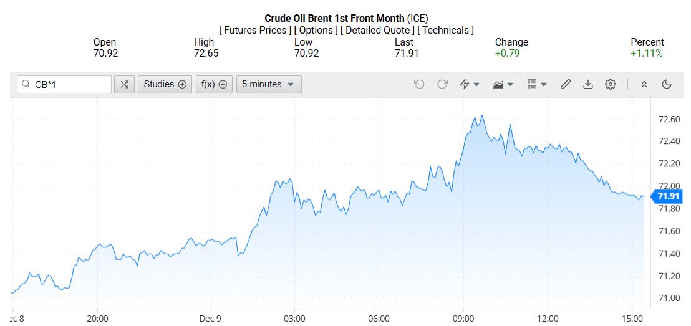Open the Futures Prices link
Image resolution: width=691 pixels, height=326 pixels.
(x=255, y=30)
